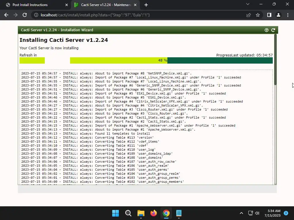Open taskbar Search
The width and height of the screenshot is (294, 220).
pyautogui.click(x=128, y=213)
